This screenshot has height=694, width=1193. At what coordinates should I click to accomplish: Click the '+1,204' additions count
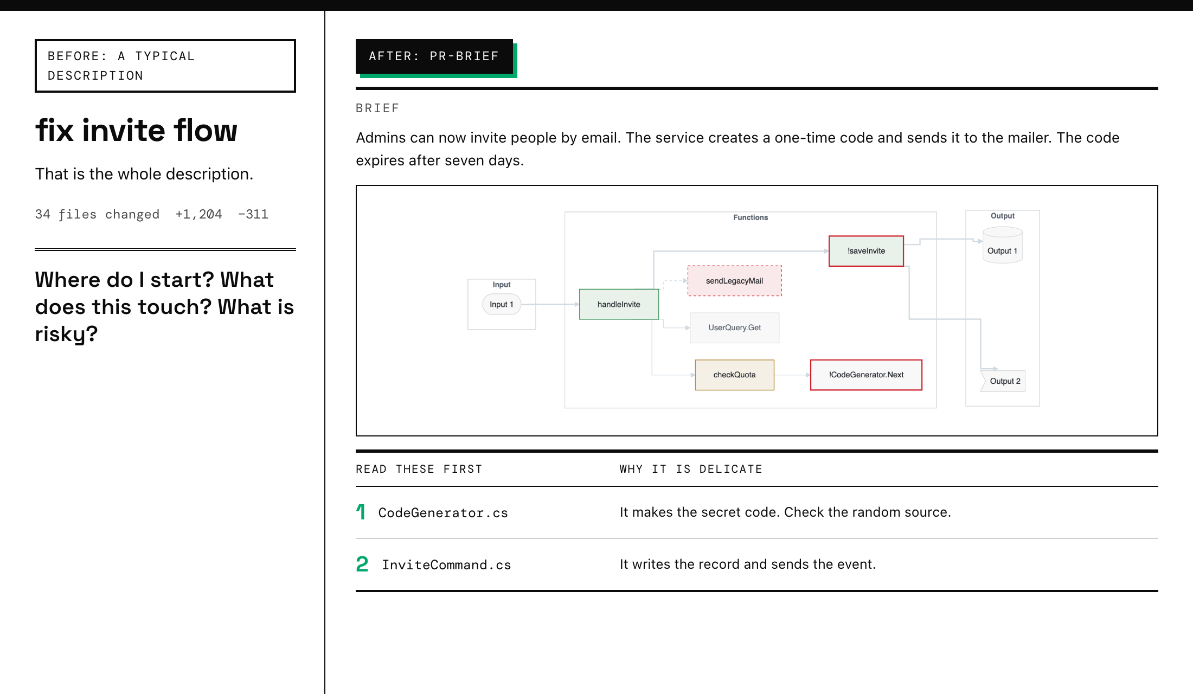(198, 214)
